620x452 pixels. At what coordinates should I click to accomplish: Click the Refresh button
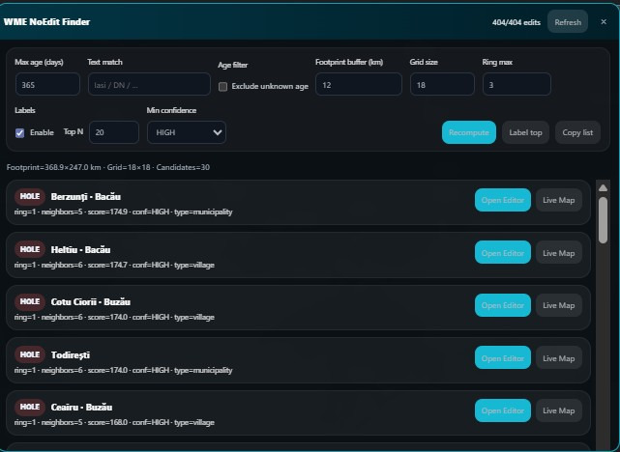(x=567, y=21)
